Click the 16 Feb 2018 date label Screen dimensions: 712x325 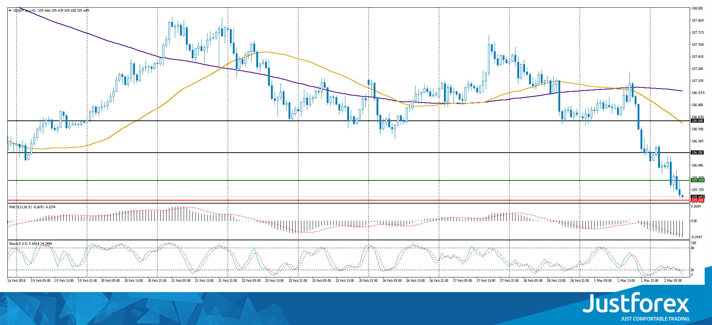pos(16,281)
